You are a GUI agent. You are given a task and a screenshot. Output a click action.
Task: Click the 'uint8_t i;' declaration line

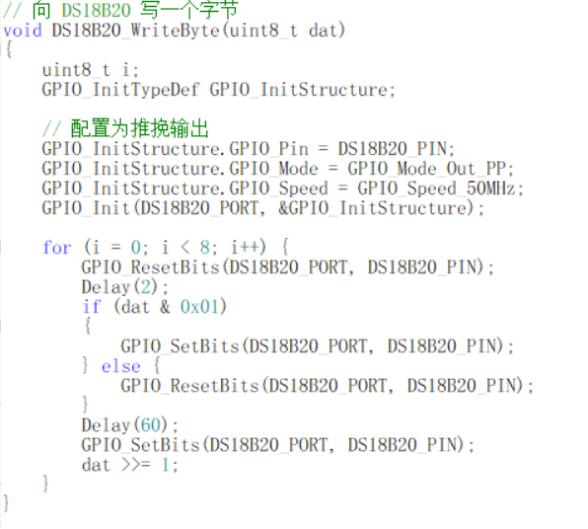[91, 70]
